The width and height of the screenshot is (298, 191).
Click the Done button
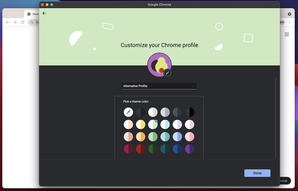[257, 173]
